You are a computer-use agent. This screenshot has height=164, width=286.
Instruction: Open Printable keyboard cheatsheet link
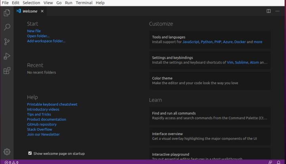pyautogui.click(x=52, y=104)
